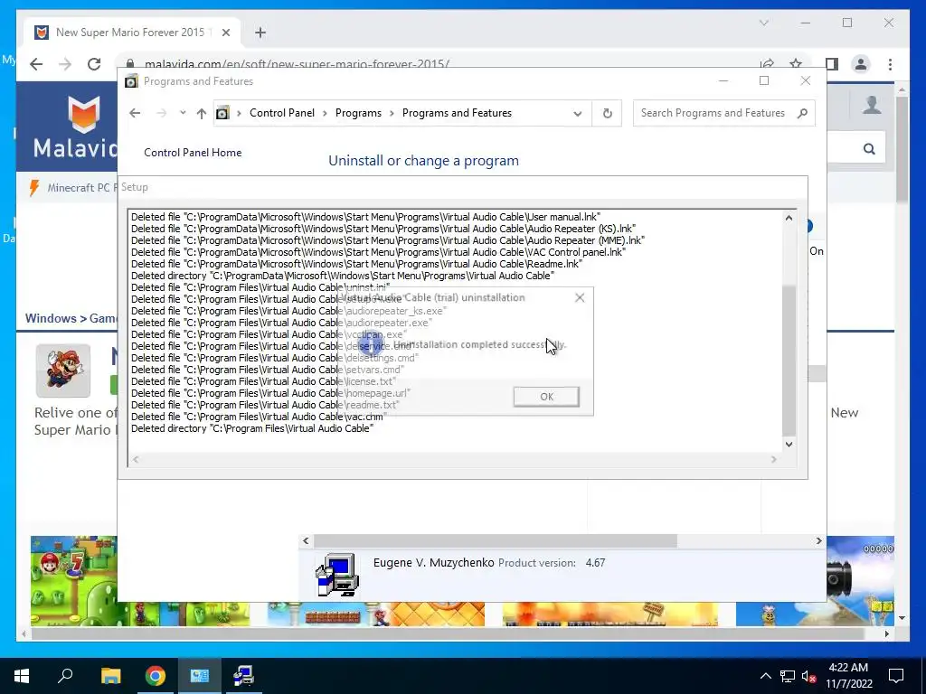Click the programs list horizontal scrollbar thumb
Image resolution: width=926 pixels, height=694 pixels.
(495, 540)
